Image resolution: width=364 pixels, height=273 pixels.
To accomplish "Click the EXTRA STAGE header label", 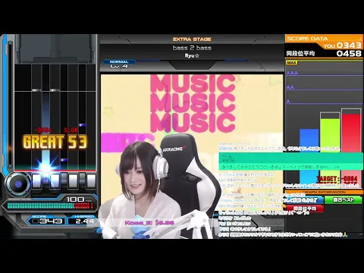I will pos(192,39).
